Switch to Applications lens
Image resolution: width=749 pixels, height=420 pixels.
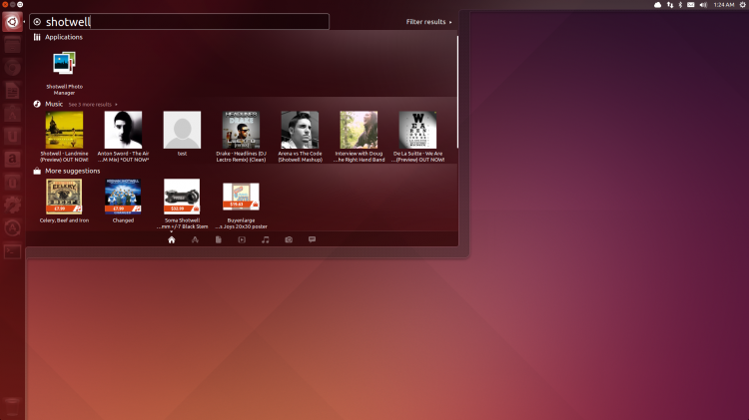click(195, 239)
